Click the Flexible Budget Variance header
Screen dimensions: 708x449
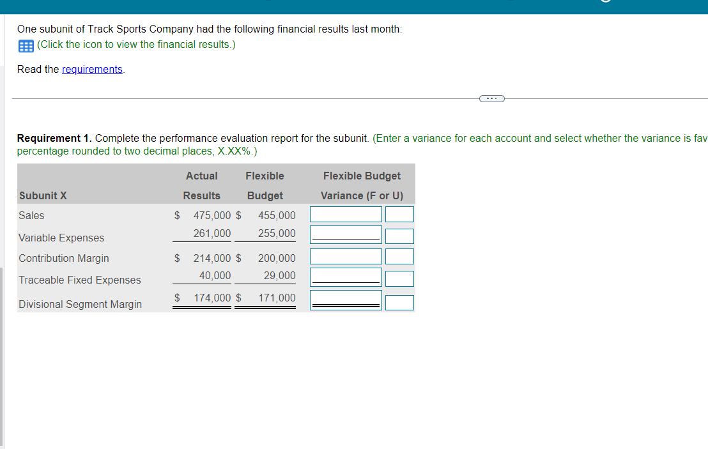tap(362, 185)
